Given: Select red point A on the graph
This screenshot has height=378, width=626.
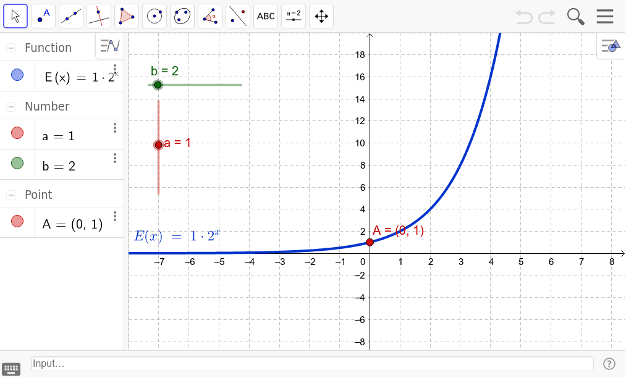Looking at the screenshot, I should point(370,242).
